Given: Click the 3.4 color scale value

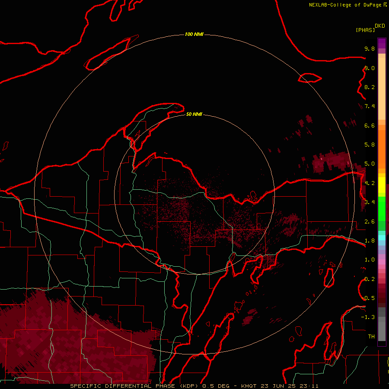Looking at the screenshot, I should [x=370, y=202].
